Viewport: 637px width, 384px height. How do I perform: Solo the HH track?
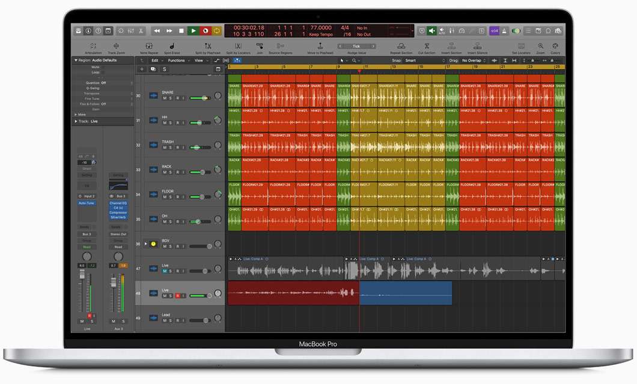(x=170, y=122)
